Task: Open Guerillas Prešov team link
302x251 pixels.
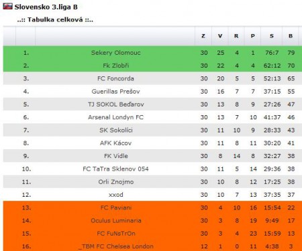Action: pyautogui.click(x=115, y=92)
